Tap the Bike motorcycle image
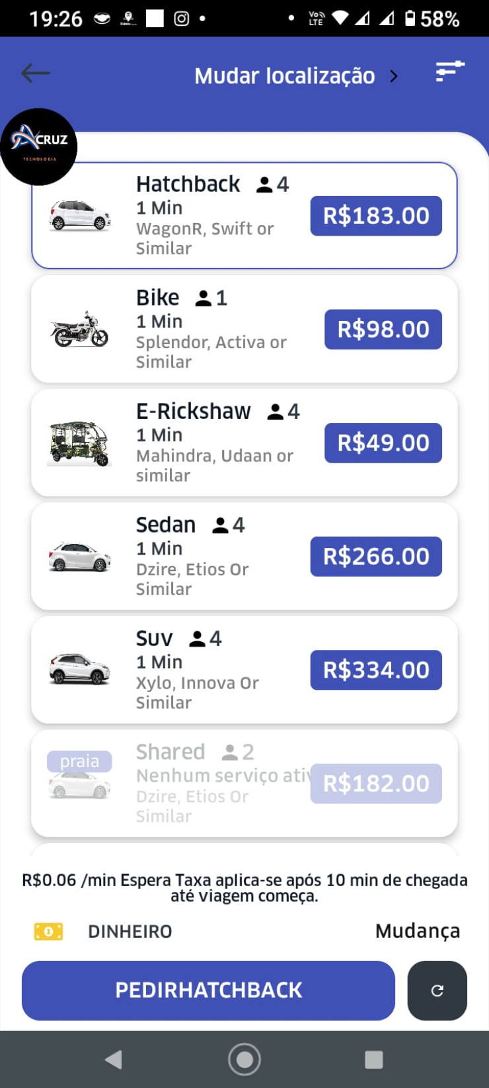489x1088 pixels. (x=79, y=330)
